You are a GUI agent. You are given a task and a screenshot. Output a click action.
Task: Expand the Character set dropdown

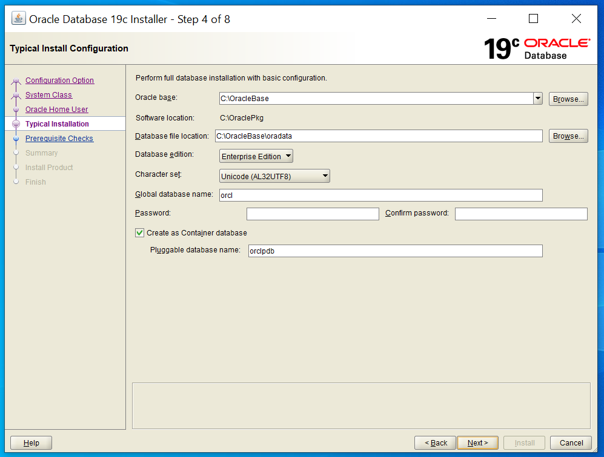coord(326,176)
